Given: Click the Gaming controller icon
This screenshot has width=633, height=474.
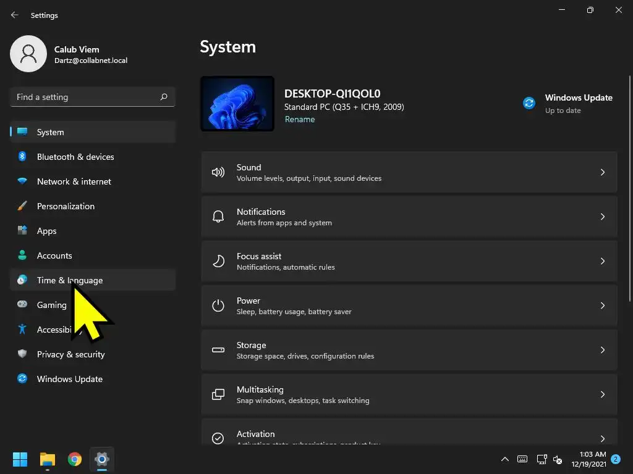Looking at the screenshot, I should tap(22, 304).
